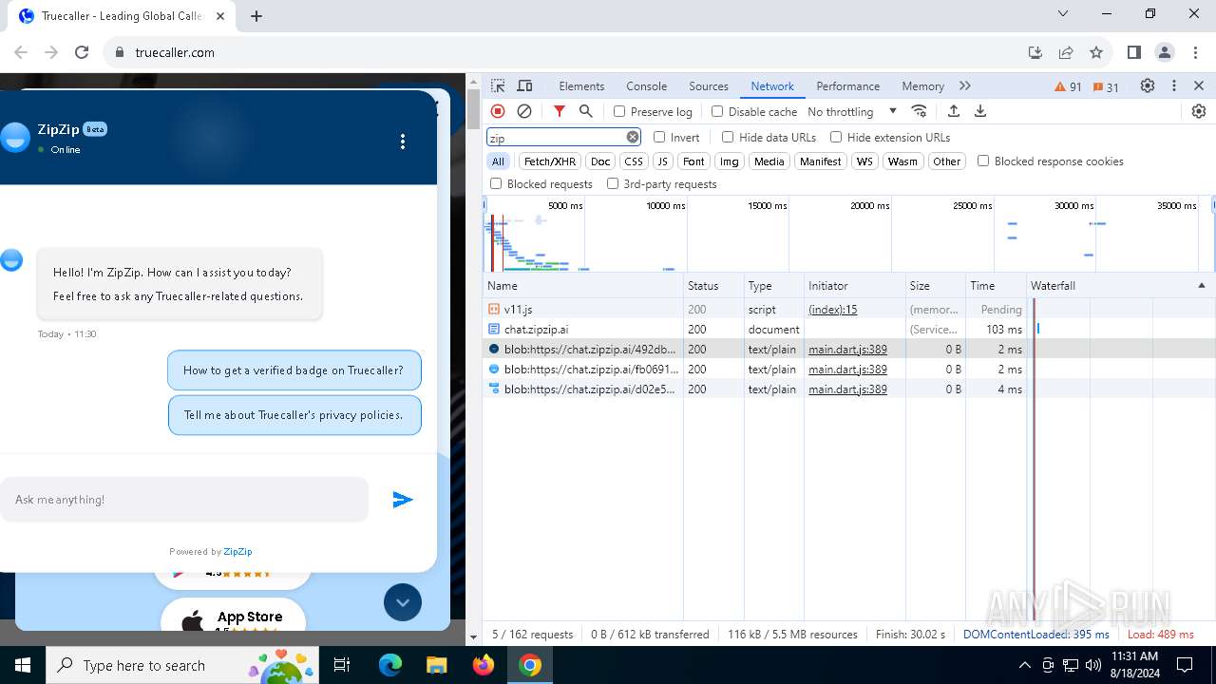Screen dimensions: 1216x684
Task: Select chat.zipzip.ai request row
Action: coord(756,330)
